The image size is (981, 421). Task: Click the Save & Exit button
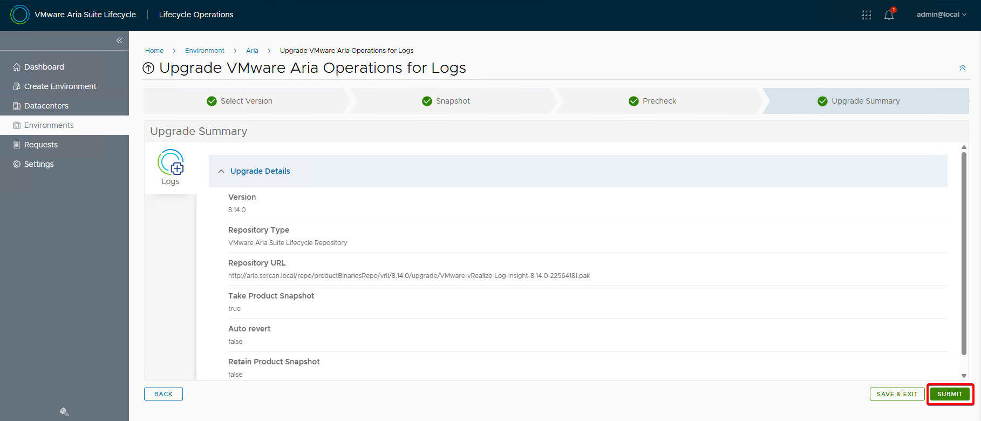click(897, 394)
